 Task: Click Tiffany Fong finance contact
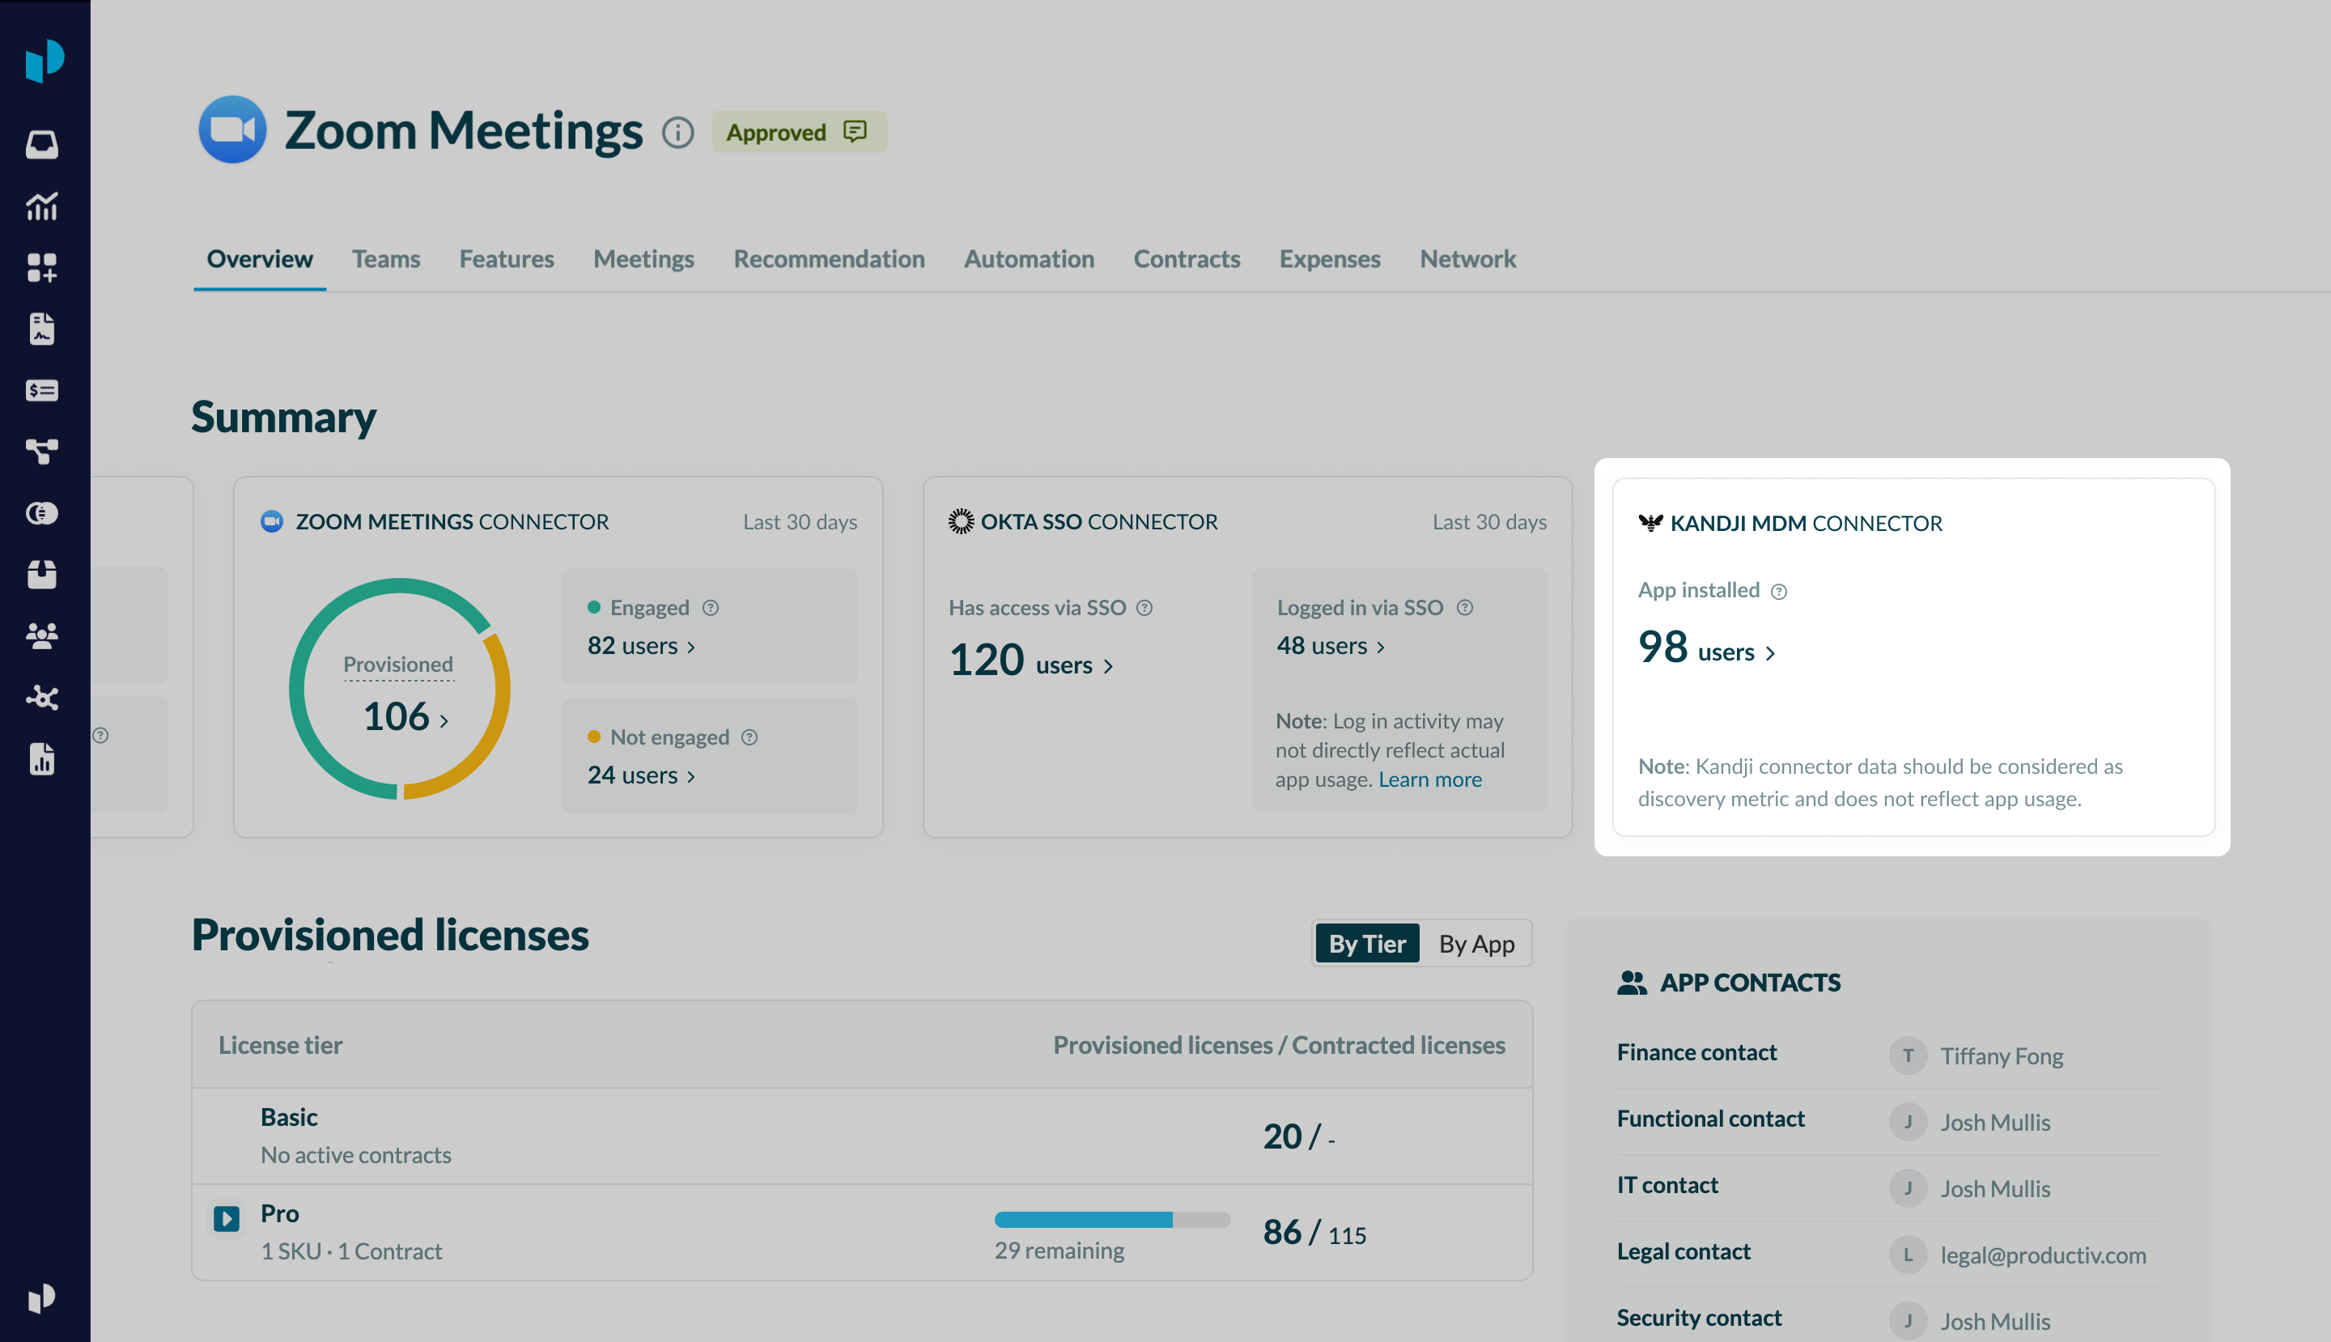pos(2001,1056)
